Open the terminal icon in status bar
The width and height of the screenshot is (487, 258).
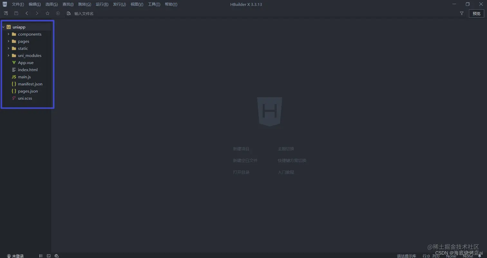pos(49,256)
